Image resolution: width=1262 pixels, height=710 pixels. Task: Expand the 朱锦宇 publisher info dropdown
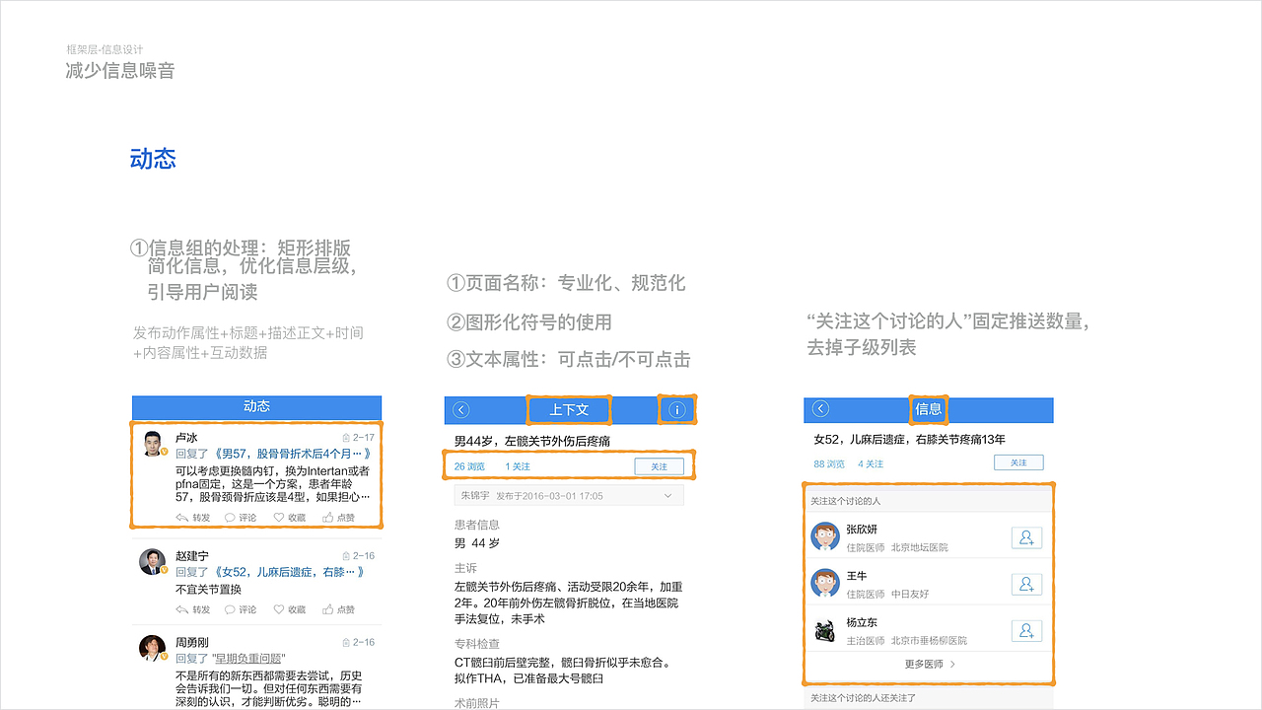pos(667,494)
